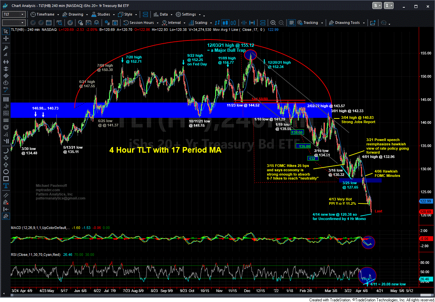Click the calendar settings window icon
The height and width of the screenshot is (302, 435).
115,23
